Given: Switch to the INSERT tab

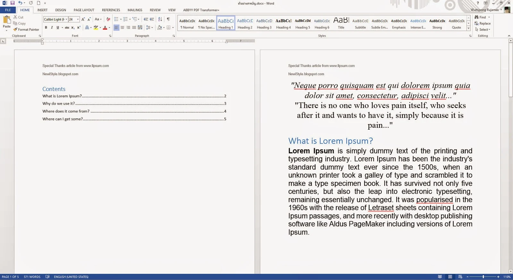Looking at the screenshot, I should pos(42,10).
